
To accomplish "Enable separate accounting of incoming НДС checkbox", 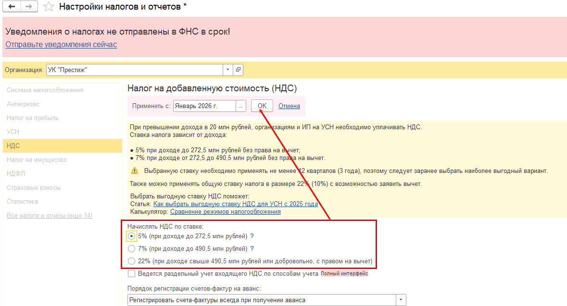I will 131,274.
